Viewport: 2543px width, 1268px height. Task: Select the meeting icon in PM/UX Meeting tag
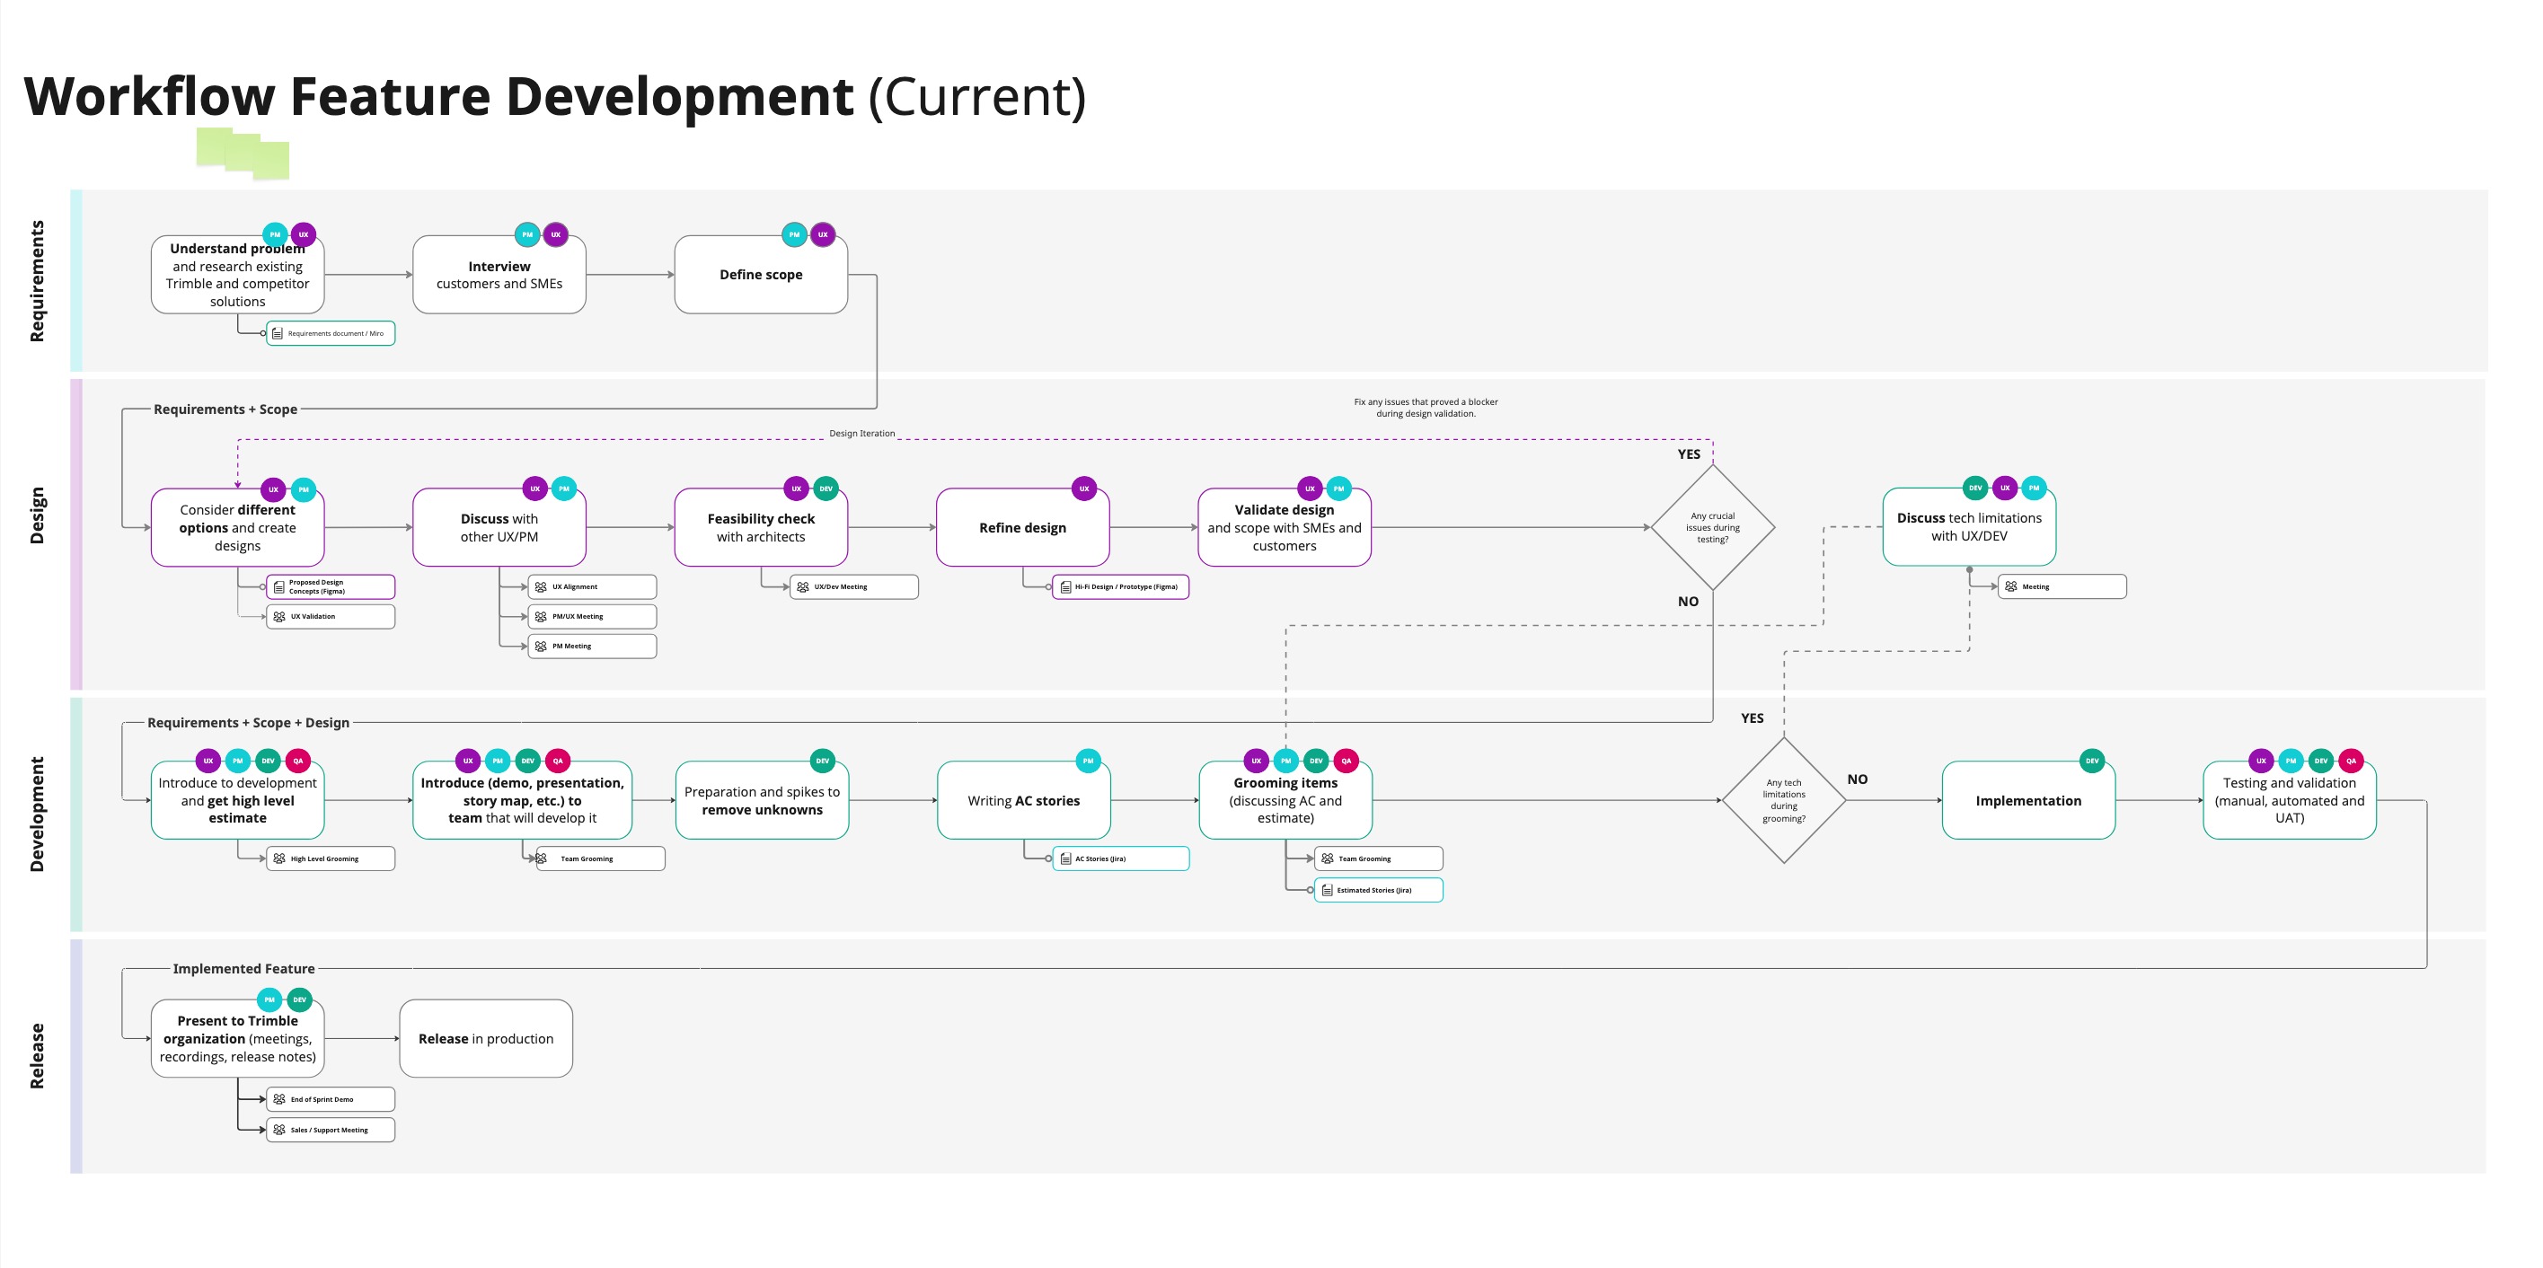(540, 617)
